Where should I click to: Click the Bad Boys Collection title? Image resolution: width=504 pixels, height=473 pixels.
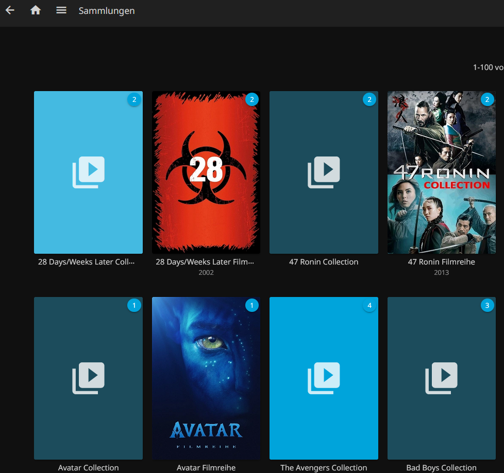(x=441, y=467)
